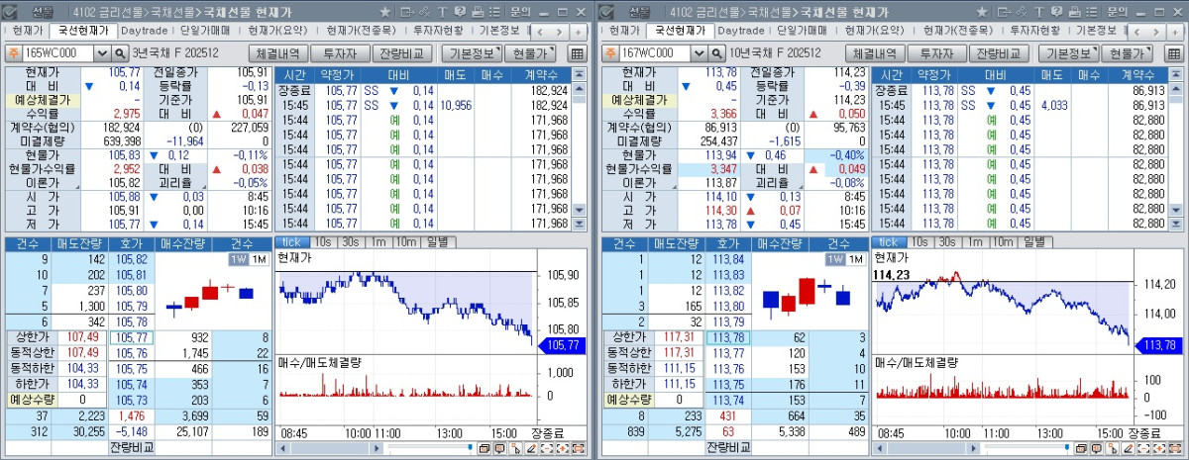The width and height of the screenshot is (1189, 460).
Task: Switch to 현재가 tab in left window
Action: pos(30,31)
